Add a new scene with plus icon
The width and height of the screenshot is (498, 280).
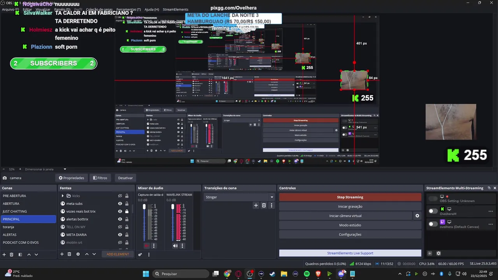4,254
